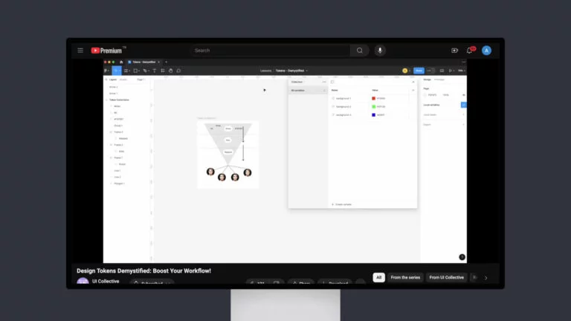Open Local variables settings icon

pos(464,105)
